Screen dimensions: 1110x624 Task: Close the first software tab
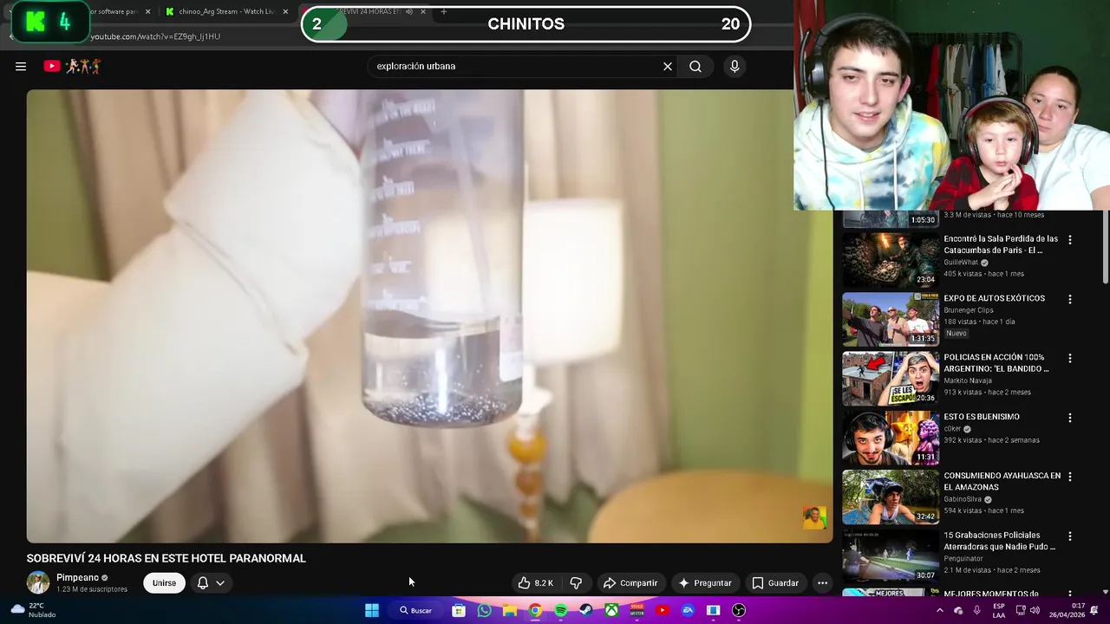(x=147, y=11)
